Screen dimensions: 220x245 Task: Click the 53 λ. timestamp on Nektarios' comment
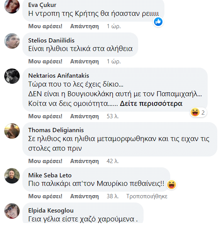coord(113,116)
